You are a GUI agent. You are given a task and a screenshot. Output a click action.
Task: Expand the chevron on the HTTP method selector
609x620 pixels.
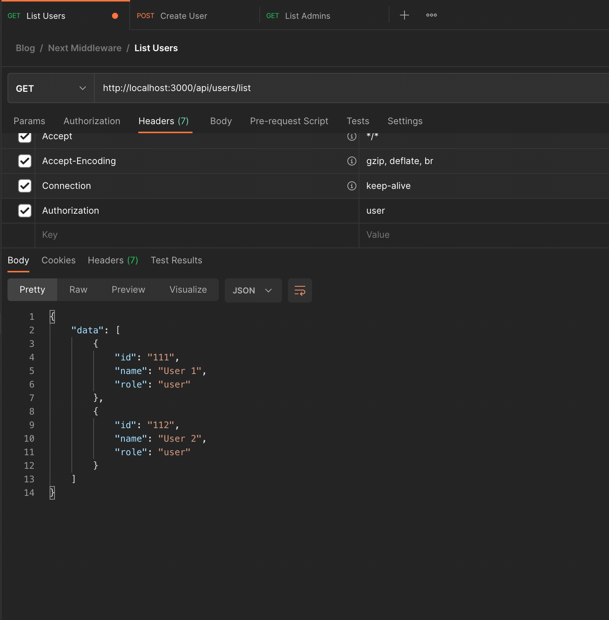pos(82,88)
